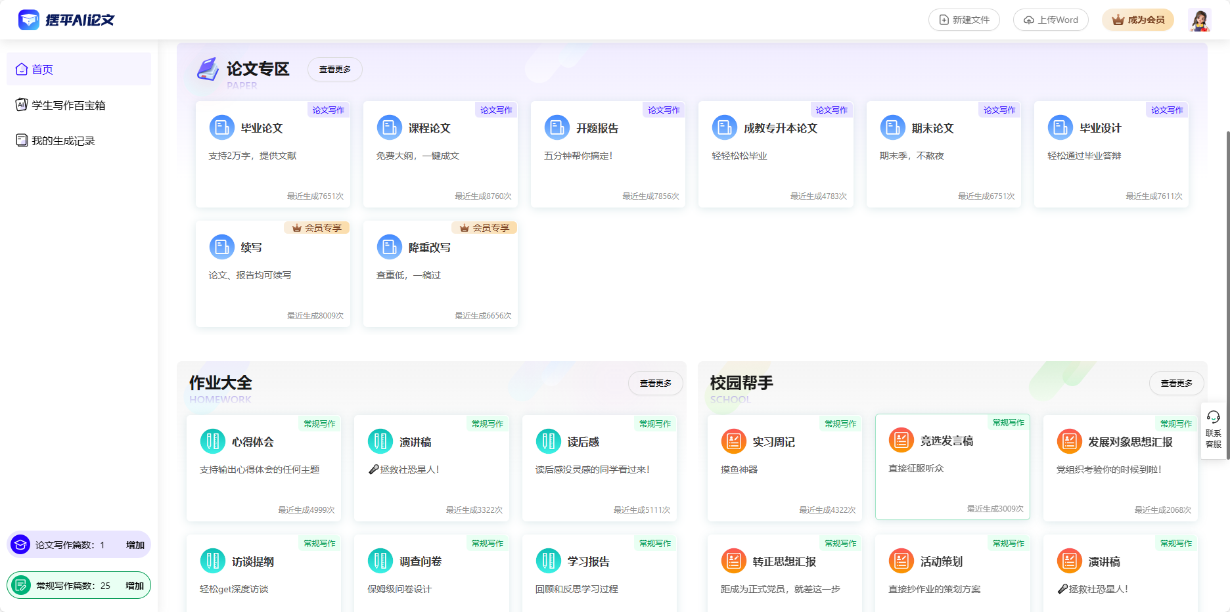Click the text 最近生成8009次

tap(315, 316)
